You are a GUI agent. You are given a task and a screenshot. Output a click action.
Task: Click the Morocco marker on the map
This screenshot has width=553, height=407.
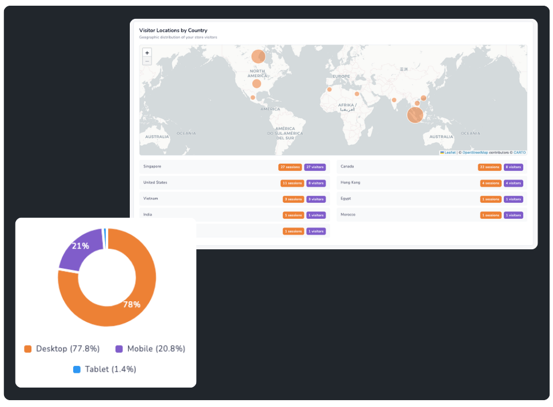pyautogui.click(x=329, y=89)
